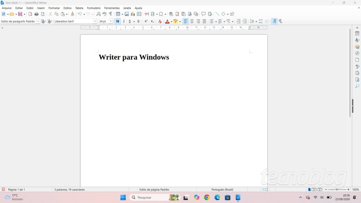Expand font size dropdown arrow
The image size is (361, 203).
pos(111,21)
